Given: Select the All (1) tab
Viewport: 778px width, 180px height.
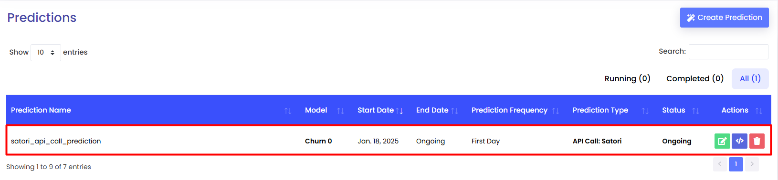Looking at the screenshot, I should tap(750, 79).
